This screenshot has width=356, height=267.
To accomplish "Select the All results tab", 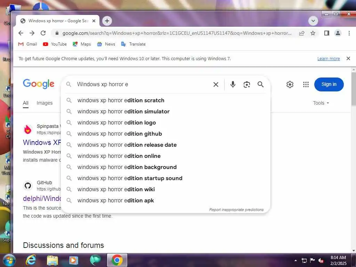I will pos(26,103).
